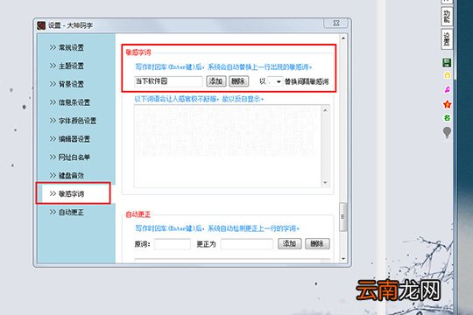The image size is (473, 315).
Task: Click the sensitive word input containing 当下软件园
Action: pyautogui.click(x=168, y=81)
